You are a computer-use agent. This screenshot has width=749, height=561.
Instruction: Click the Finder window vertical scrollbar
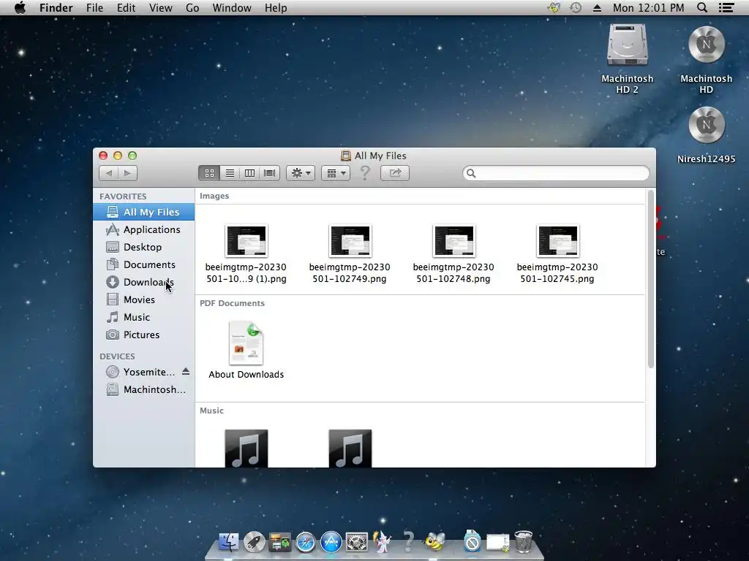click(x=650, y=279)
